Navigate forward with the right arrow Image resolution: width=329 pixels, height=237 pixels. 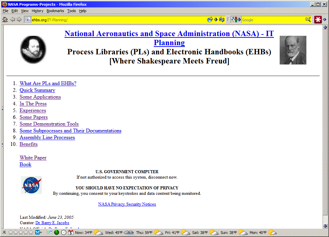coord(19,20)
